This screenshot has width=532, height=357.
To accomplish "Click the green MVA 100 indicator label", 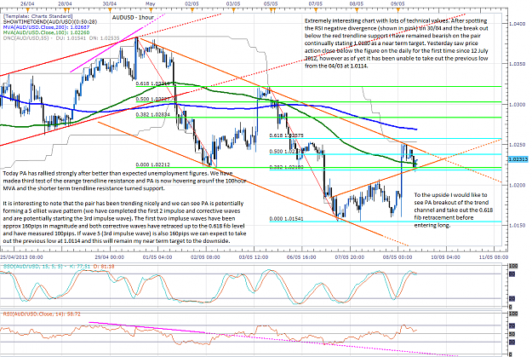I will click(x=46, y=32).
